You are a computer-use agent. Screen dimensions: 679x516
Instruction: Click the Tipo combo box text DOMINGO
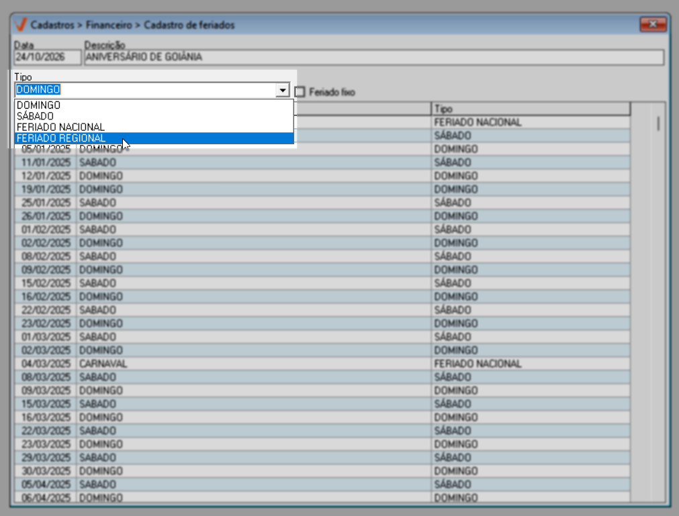pos(38,89)
